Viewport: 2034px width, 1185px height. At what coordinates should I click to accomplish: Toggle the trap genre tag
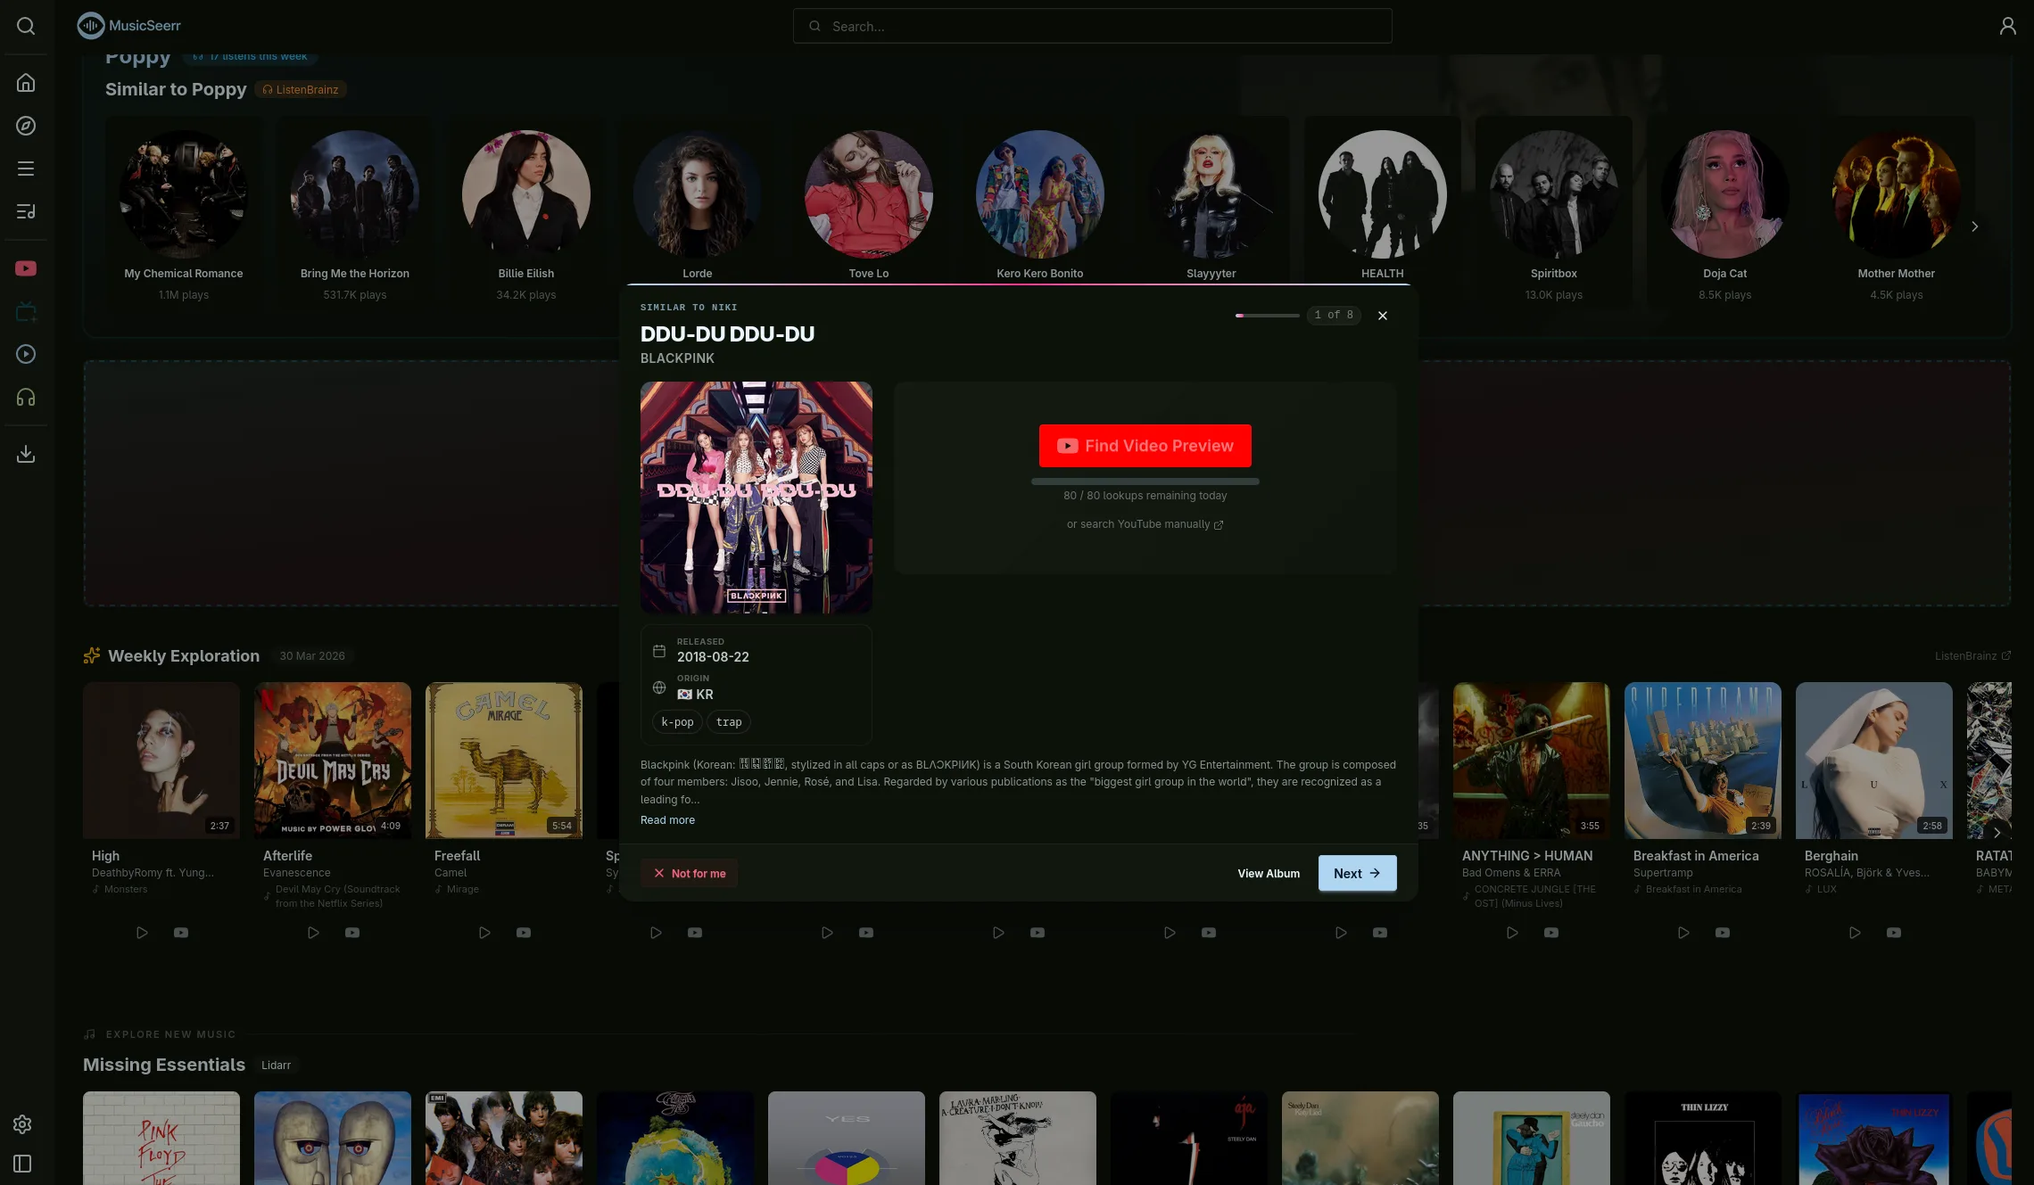[729, 721]
